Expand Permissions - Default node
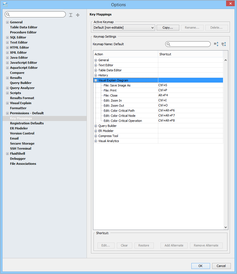 point(7,113)
